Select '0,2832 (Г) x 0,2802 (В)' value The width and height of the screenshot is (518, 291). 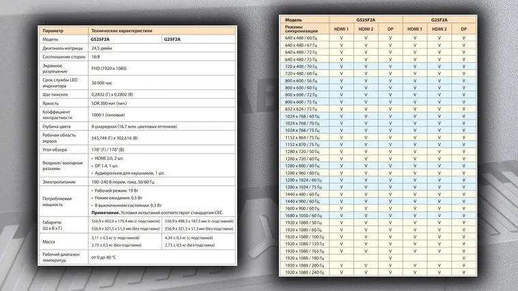click(x=112, y=95)
